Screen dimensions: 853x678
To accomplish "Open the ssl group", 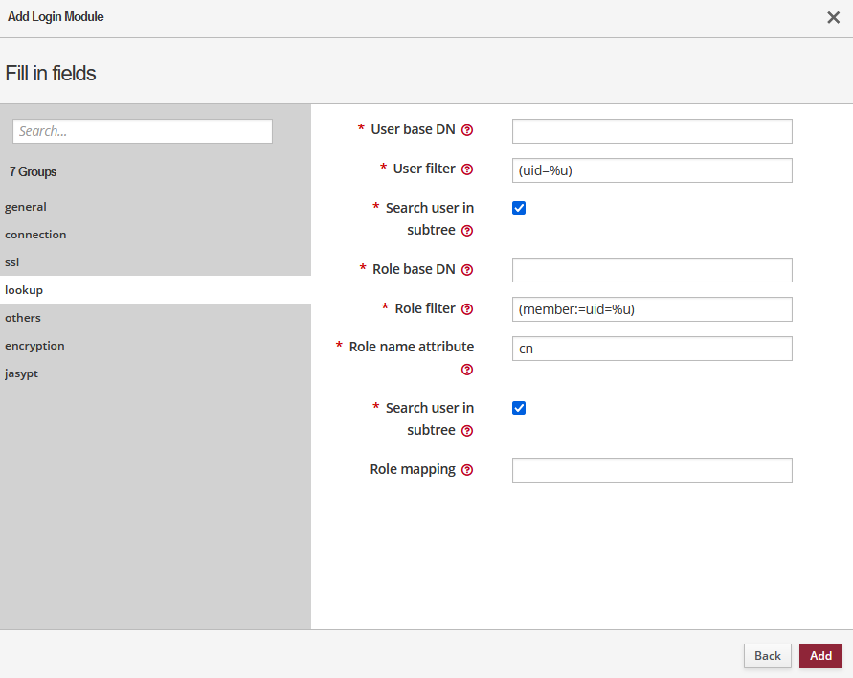I will pos(11,261).
